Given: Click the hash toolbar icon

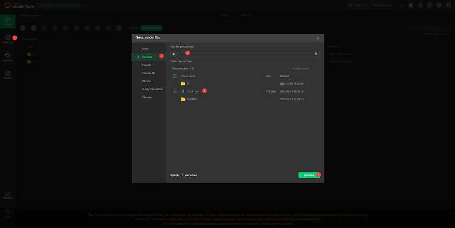Looking at the screenshot, I should point(98,28).
